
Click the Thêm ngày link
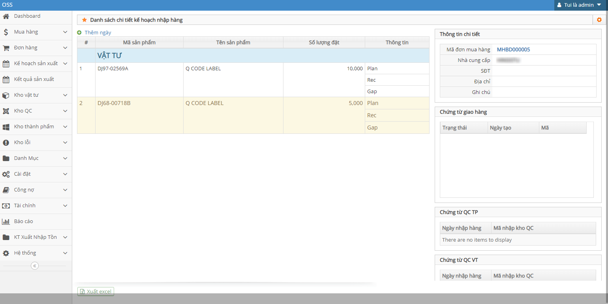pyautogui.click(x=98, y=33)
